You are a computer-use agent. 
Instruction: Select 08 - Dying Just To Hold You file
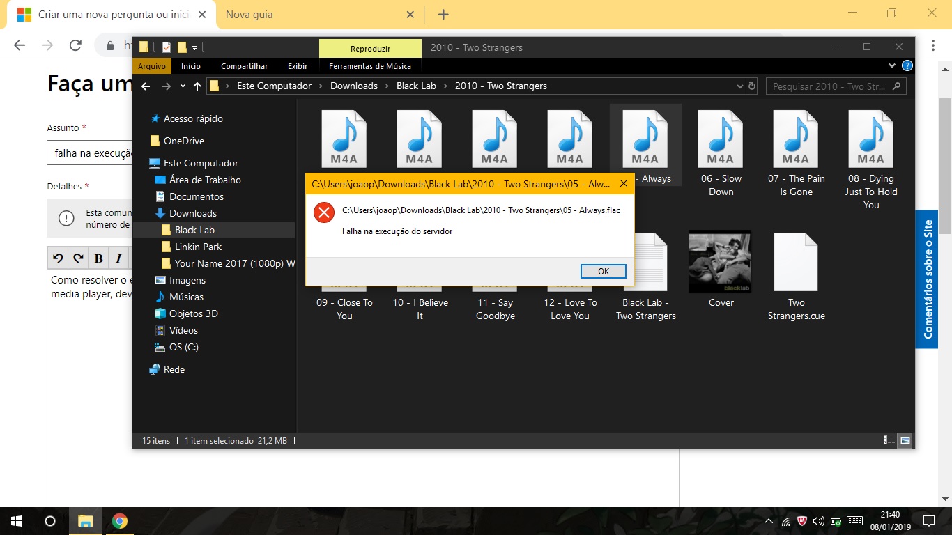(871, 160)
